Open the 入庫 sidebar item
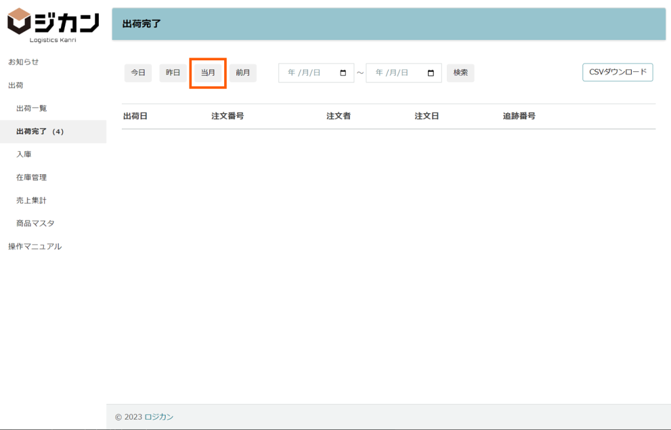671x430 pixels. click(24, 154)
